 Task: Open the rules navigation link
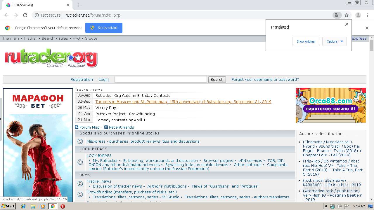(63, 38)
